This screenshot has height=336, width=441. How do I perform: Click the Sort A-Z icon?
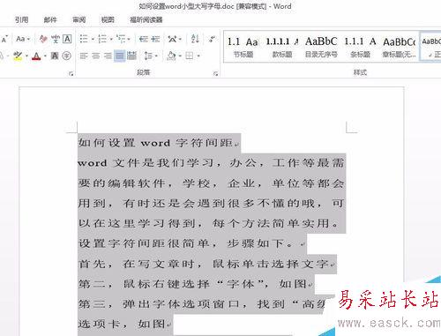point(195,39)
